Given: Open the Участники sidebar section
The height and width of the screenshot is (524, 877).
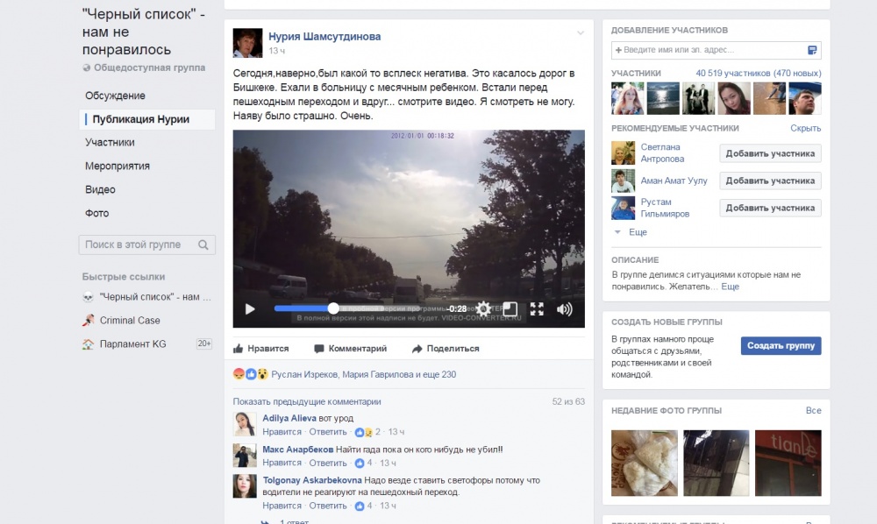Looking at the screenshot, I should [x=110, y=143].
